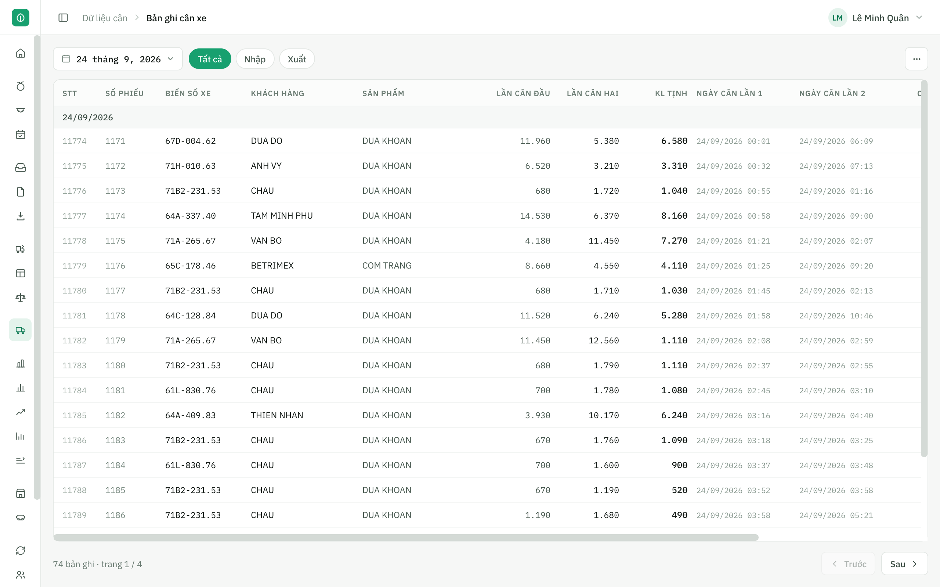The image size is (940, 587).
Task: Click the refresh sync sidebar icon
Action: point(21,550)
